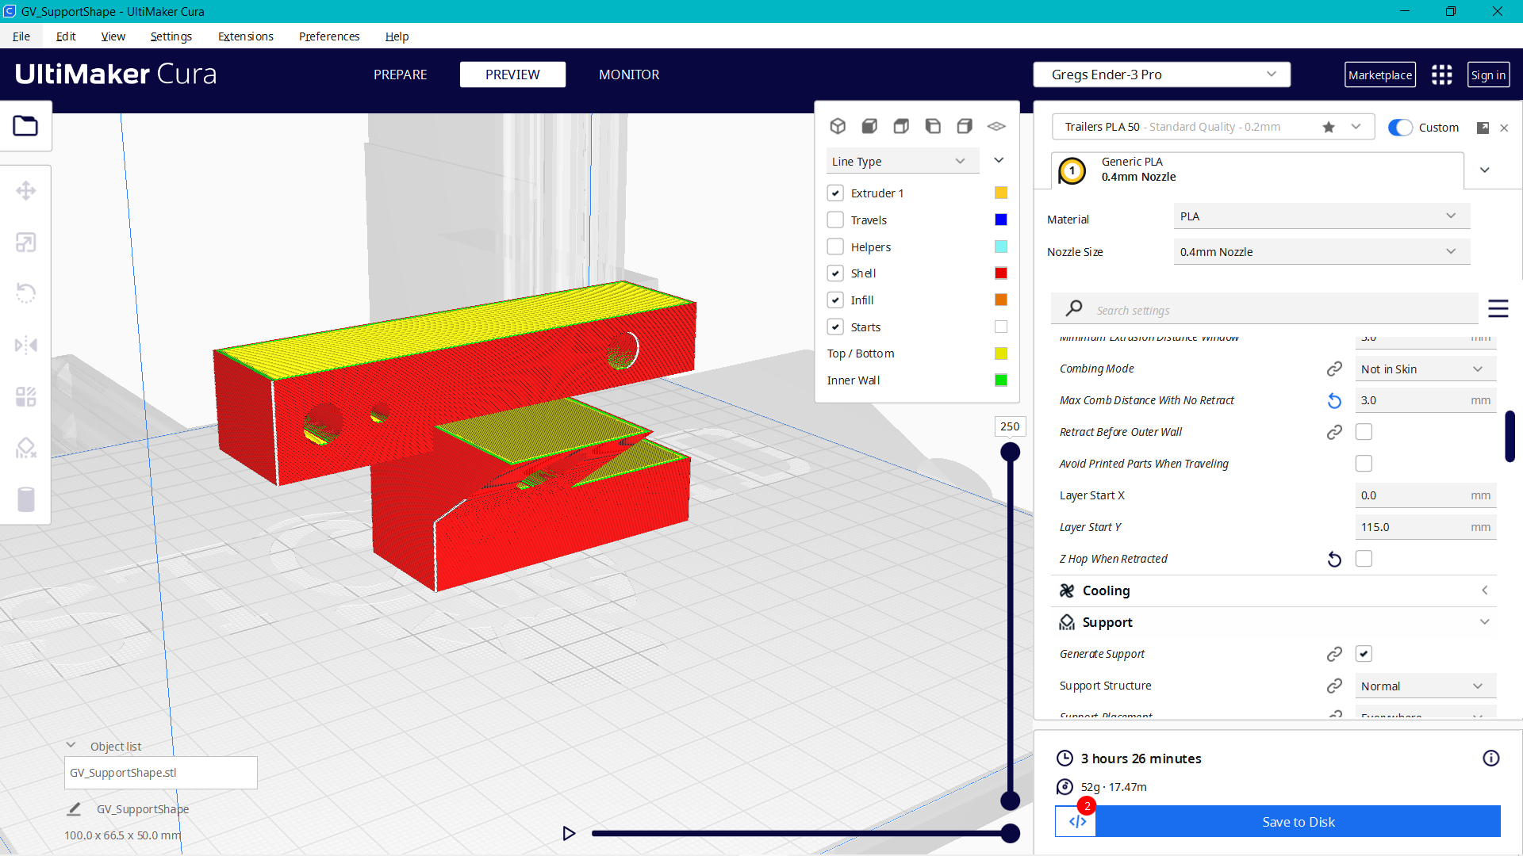The width and height of the screenshot is (1523, 856).
Task: Switch to the PREPARE stage
Action: click(x=401, y=75)
